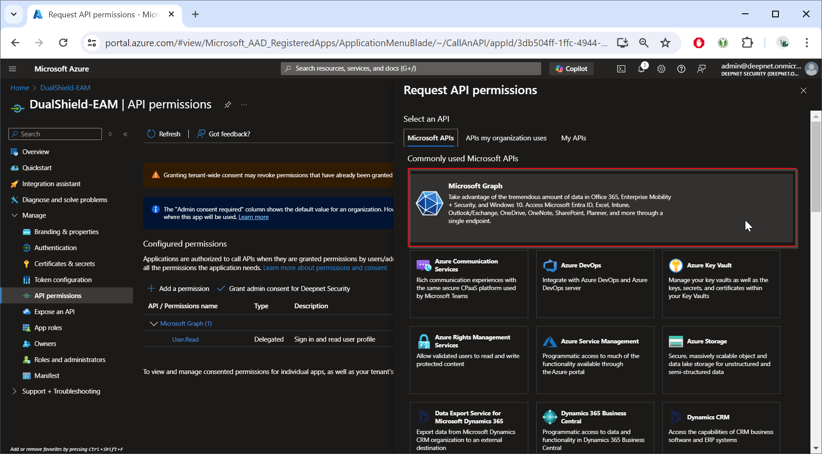Switch to APIs my organization uses tab

pos(506,138)
